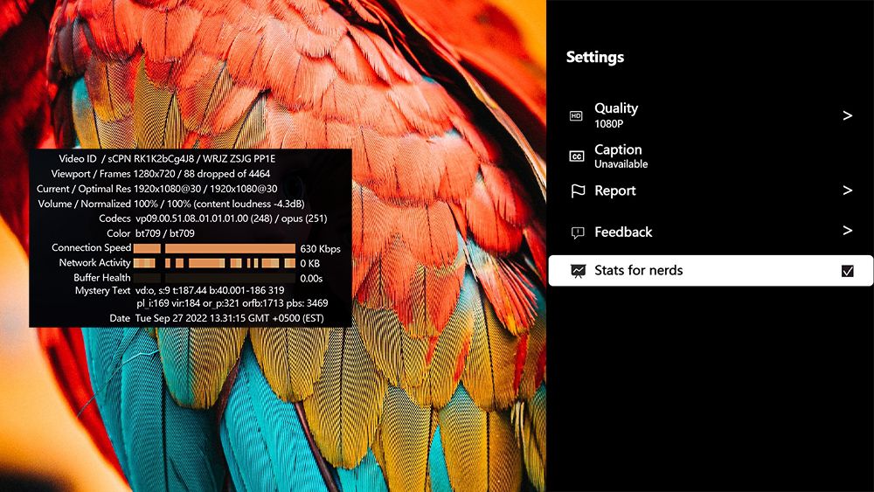
Task: Click the HD quality icon
Action: coord(576,115)
